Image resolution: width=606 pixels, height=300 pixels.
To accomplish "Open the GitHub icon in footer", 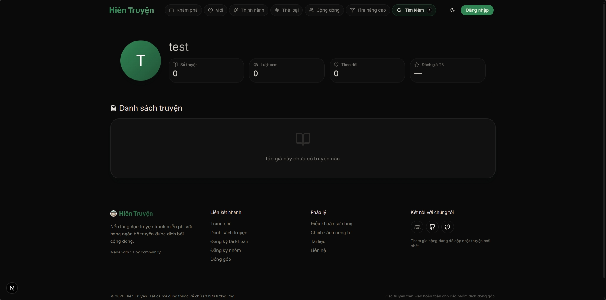I will (x=432, y=227).
